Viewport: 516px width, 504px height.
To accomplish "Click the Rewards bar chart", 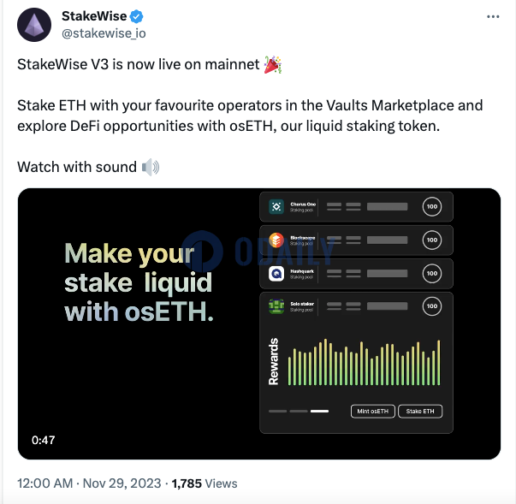I will coord(364,362).
